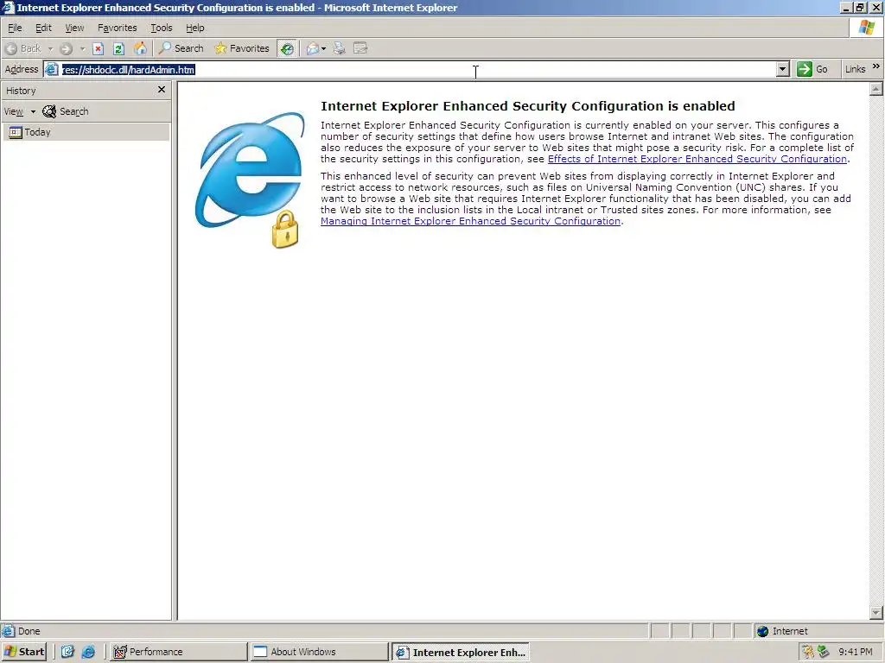Click the page icon in address bar

(x=51, y=69)
